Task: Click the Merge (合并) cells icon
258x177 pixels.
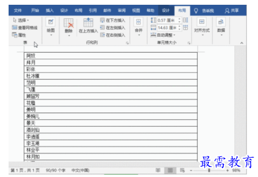Action: point(139,22)
